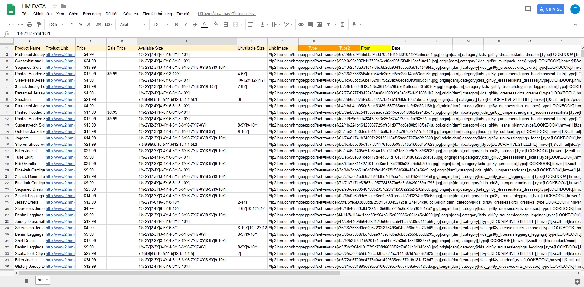The width and height of the screenshot is (584, 287).
Task: Open the Product Link in the Sneakers row
Action: point(60,99)
